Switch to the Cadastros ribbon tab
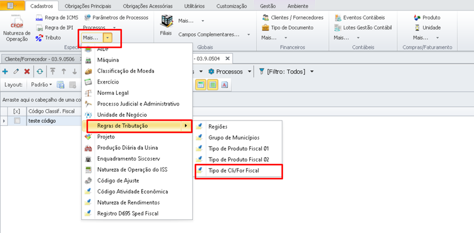 click(x=42, y=6)
